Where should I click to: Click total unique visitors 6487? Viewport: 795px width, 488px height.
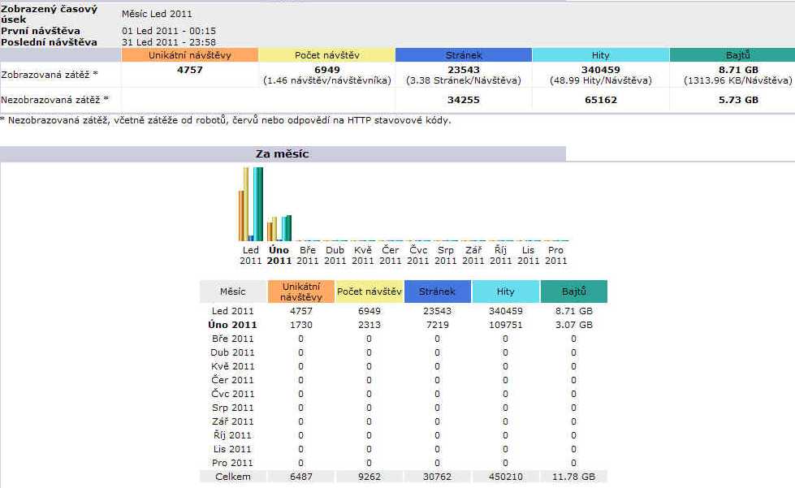[x=301, y=477]
